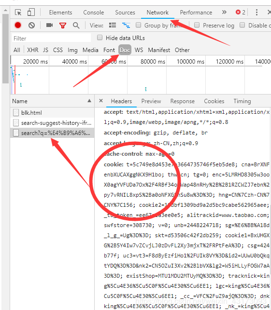Viewport: 271px width, 310px height.
Task: Select the blk.html request row
Action: pos(52,112)
